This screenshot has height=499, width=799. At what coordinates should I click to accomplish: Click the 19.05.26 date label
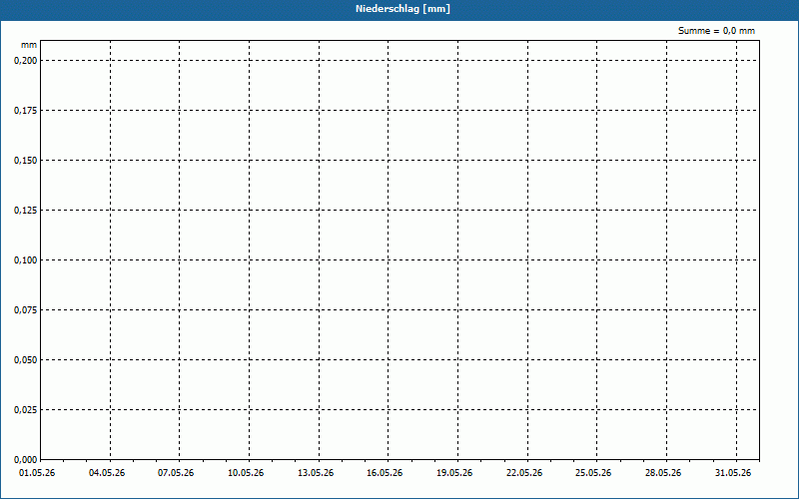pyautogui.click(x=454, y=473)
